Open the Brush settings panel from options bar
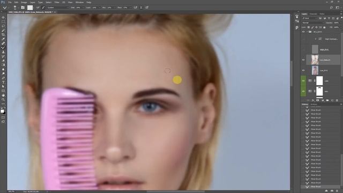The image size is (343, 193). click(x=23, y=8)
